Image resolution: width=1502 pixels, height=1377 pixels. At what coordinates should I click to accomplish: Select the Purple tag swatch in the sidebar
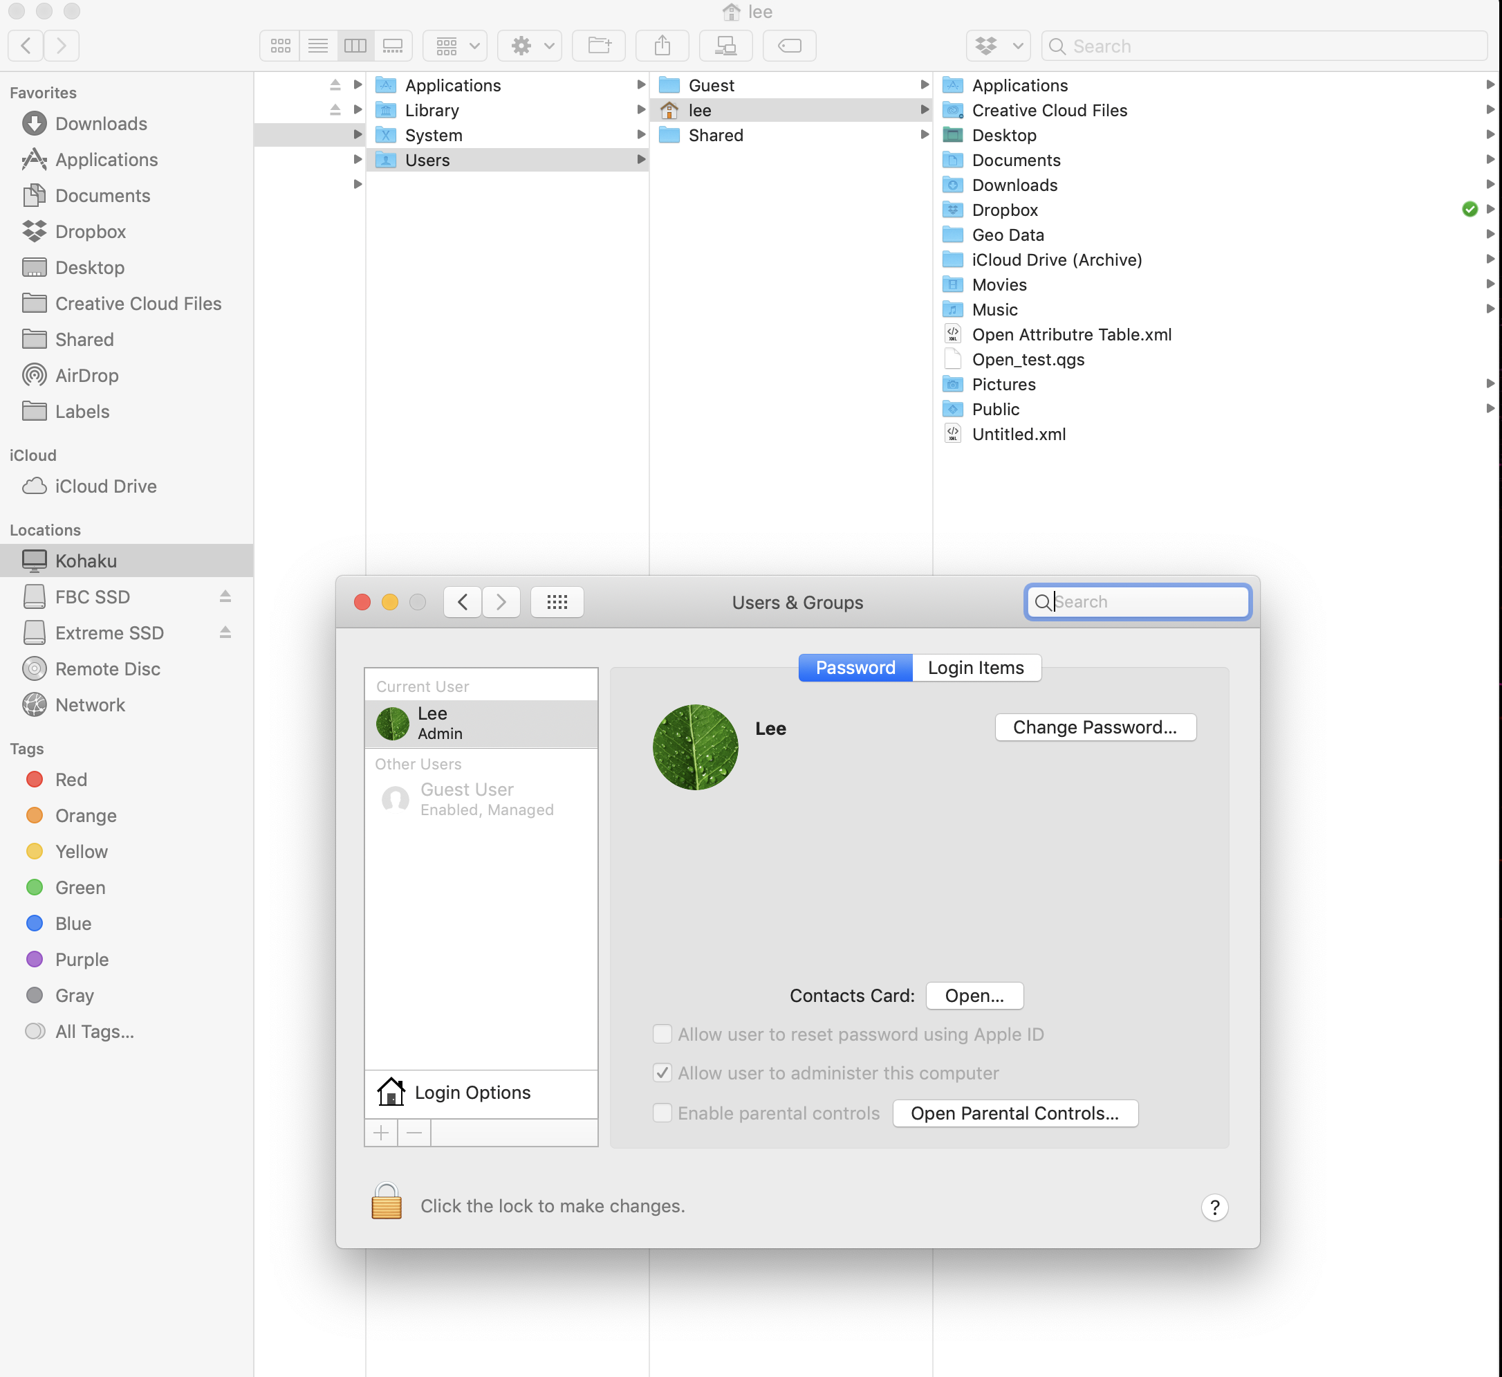pyautogui.click(x=35, y=959)
